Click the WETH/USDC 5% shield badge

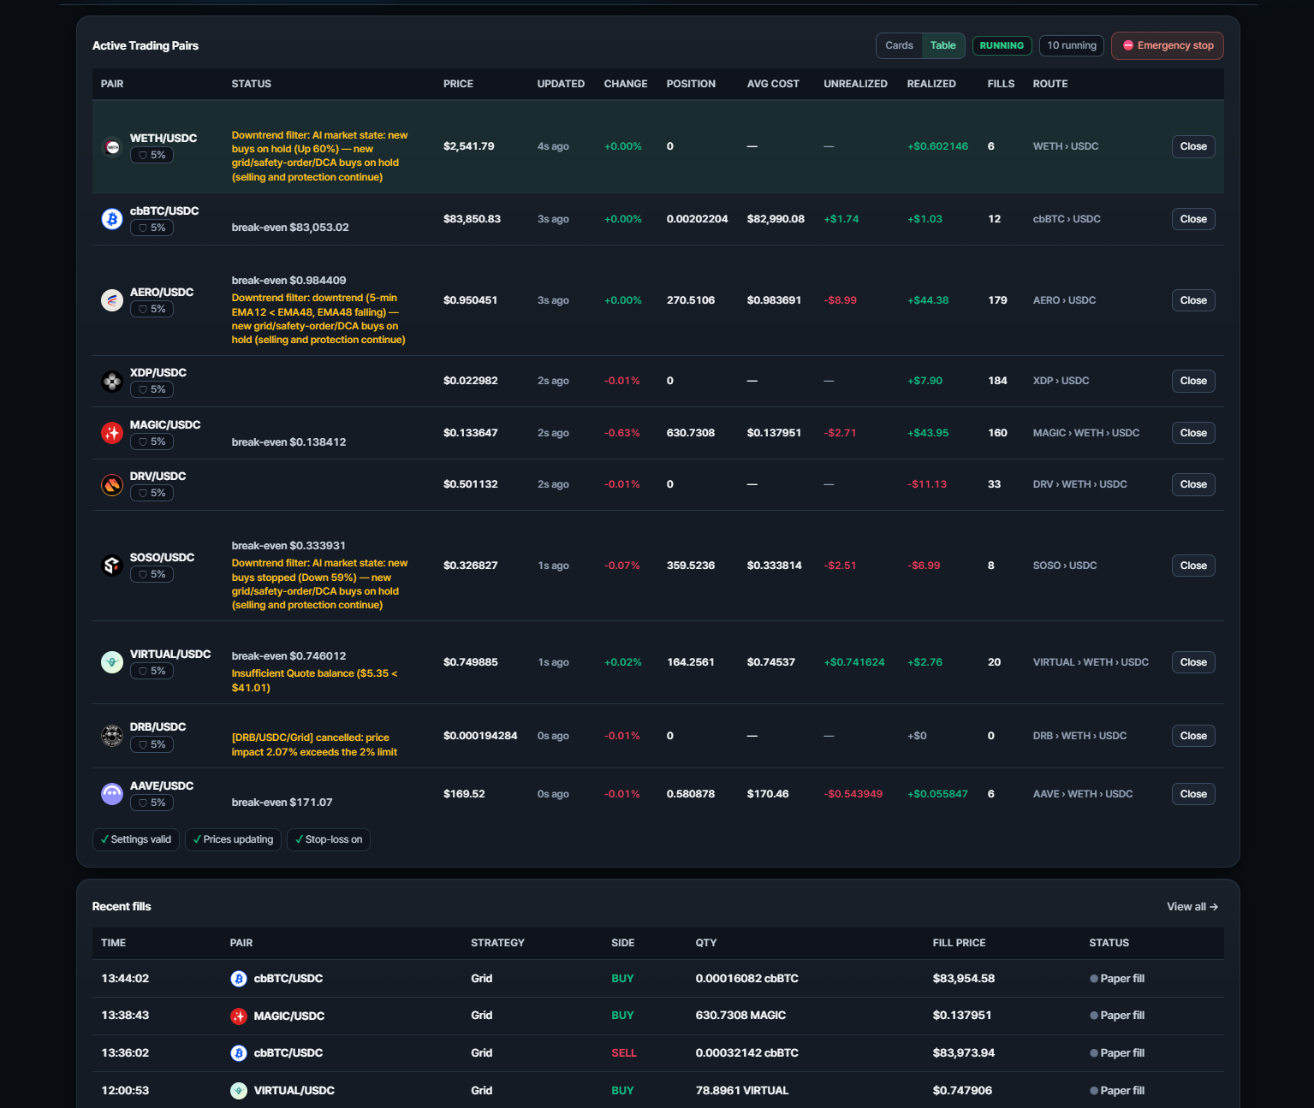[x=152, y=155]
